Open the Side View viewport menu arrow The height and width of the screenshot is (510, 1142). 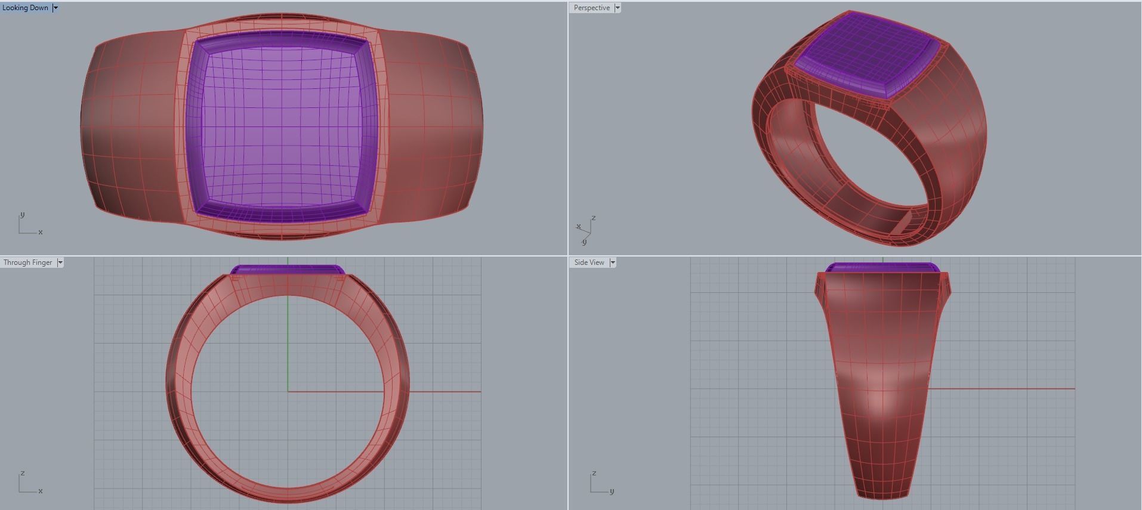[x=613, y=262]
